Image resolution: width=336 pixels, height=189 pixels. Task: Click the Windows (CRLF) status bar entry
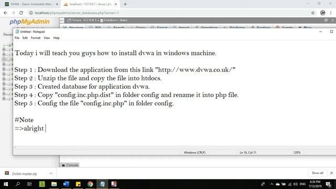point(195,153)
